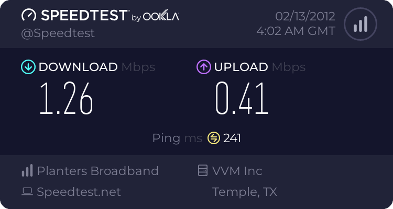Click the OOKLA brand name
393x209 pixels.
point(161,16)
